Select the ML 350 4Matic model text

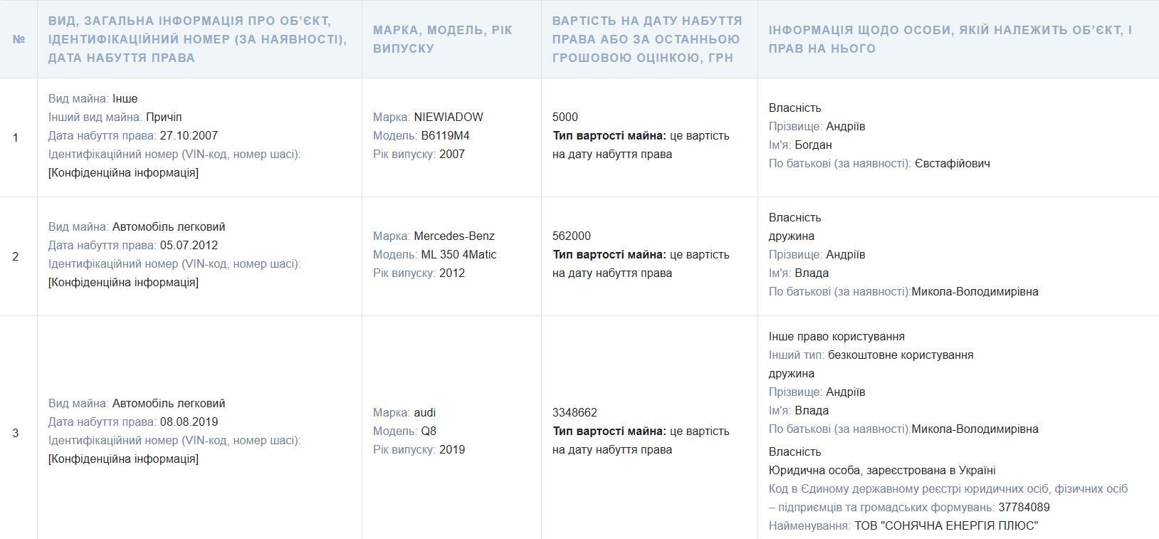pos(459,254)
